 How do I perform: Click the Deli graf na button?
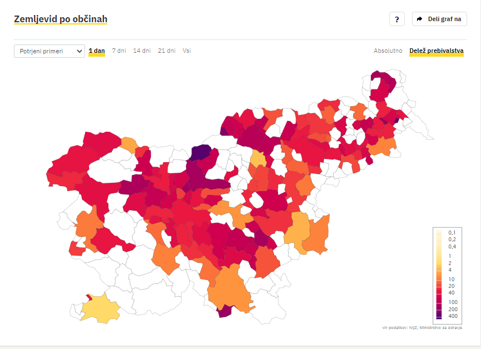click(x=439, y=19)
